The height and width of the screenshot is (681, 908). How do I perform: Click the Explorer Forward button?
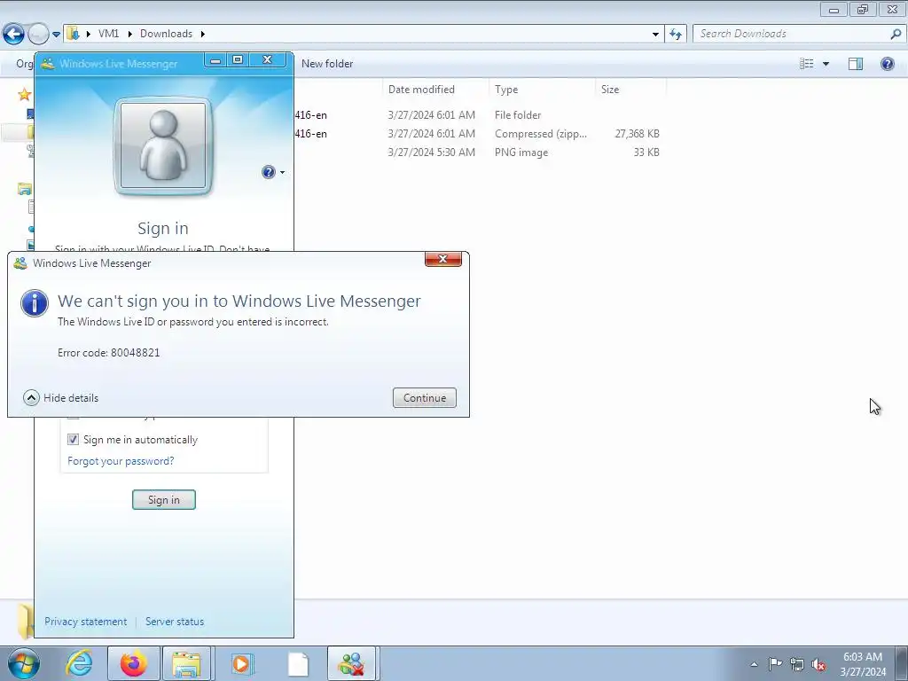(x=38, y=35)
